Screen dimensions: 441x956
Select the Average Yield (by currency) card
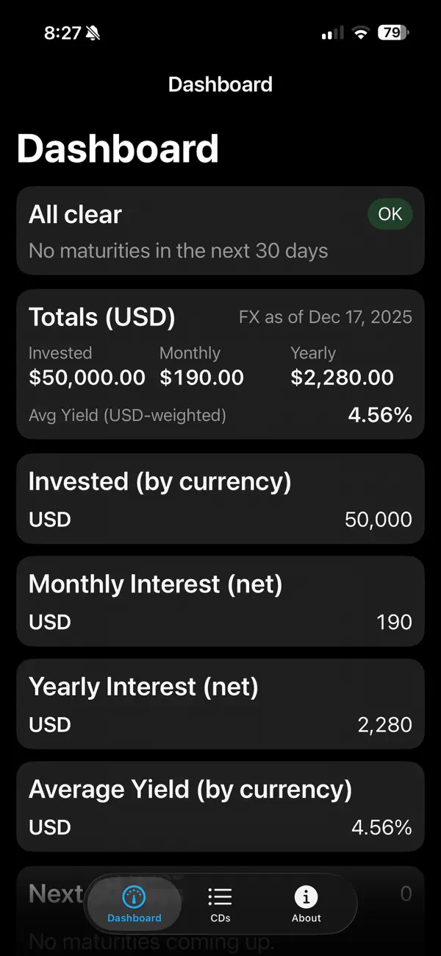tap(220, 807)
